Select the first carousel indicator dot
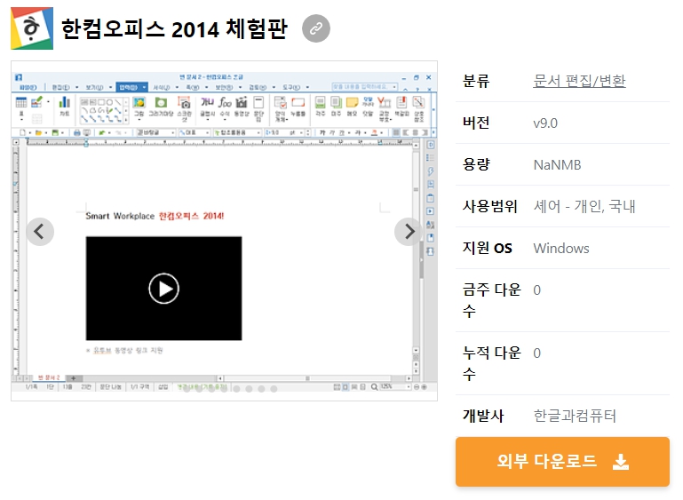Screen dimensions: 683x500 pyautogui.click(x=187, y=389)
